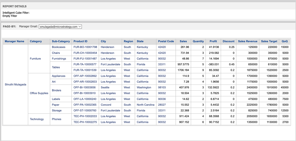This screenshot has width=296, height=141.
Task: Click the Sub-Category column header
Action: click(x=61, y=41)
